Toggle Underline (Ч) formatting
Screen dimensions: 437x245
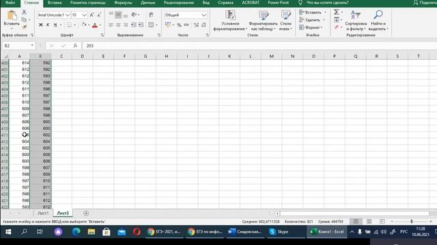click(x=55, y=25)
